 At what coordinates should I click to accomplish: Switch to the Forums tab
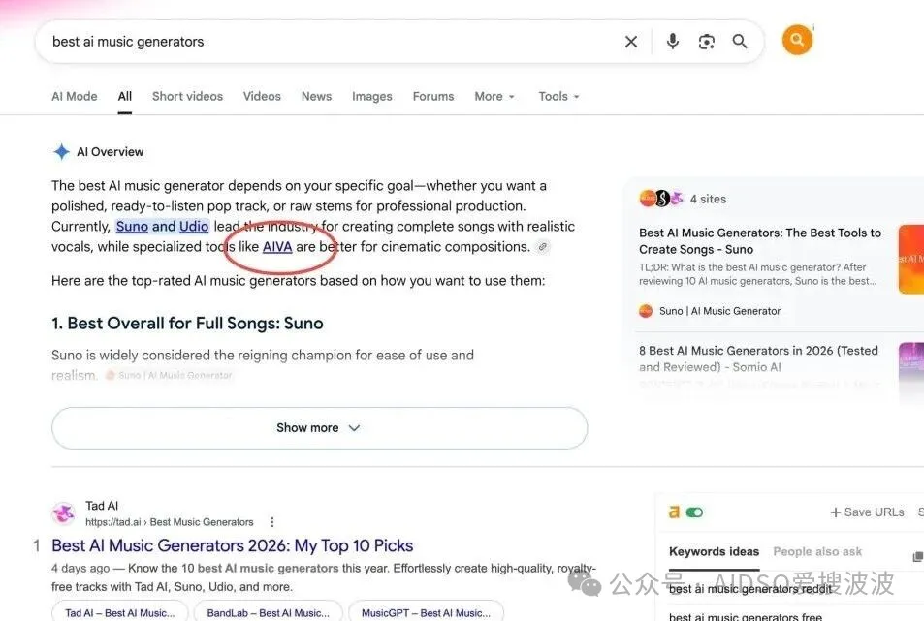pyautogui.click(x=433, y=97)
